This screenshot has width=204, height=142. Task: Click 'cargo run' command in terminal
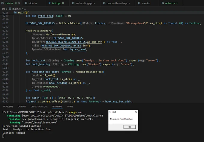(x=76, y=112)
